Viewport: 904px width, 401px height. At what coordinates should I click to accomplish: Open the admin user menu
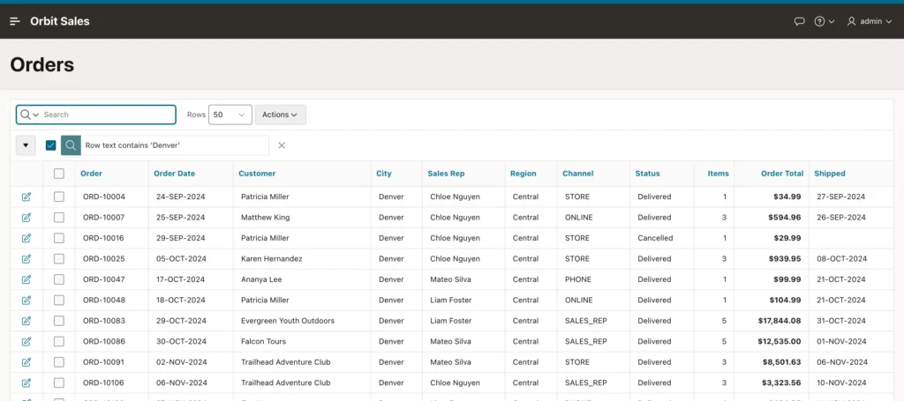pos(870,21)
